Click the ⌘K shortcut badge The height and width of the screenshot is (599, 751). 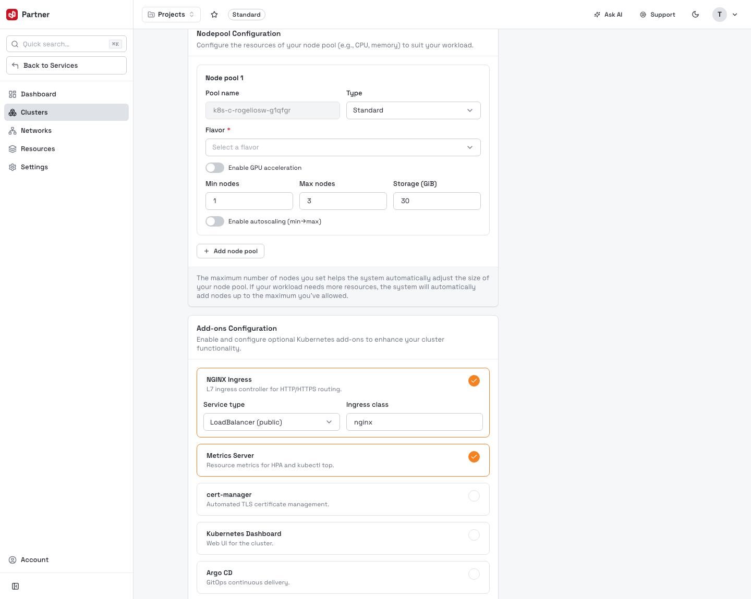[115, 44]
